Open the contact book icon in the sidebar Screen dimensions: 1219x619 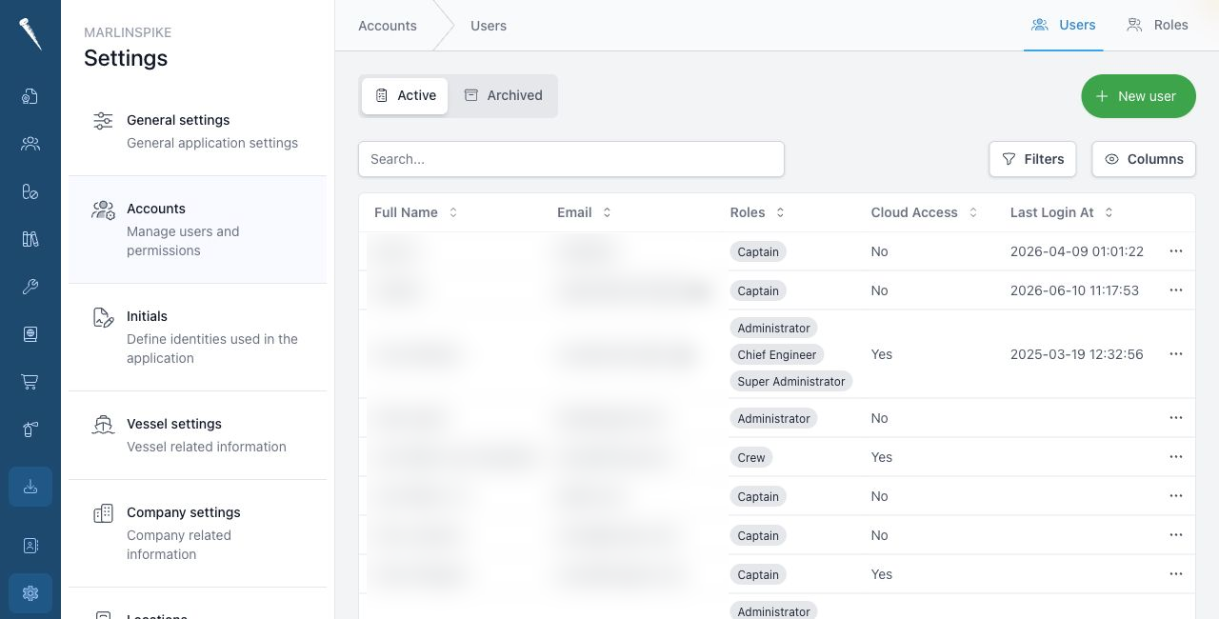(30, 546)
